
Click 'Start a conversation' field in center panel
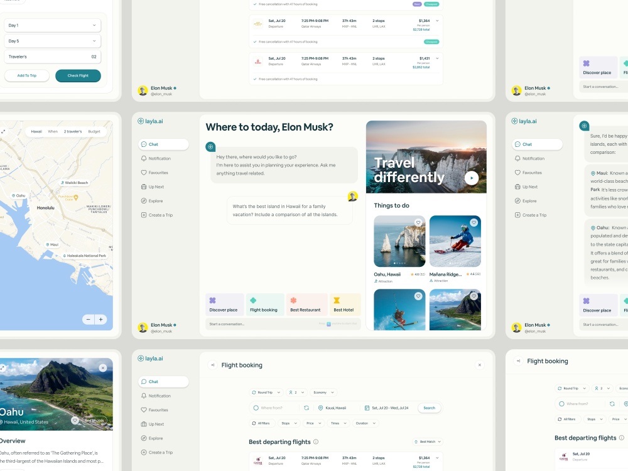[x=283, y=324]
